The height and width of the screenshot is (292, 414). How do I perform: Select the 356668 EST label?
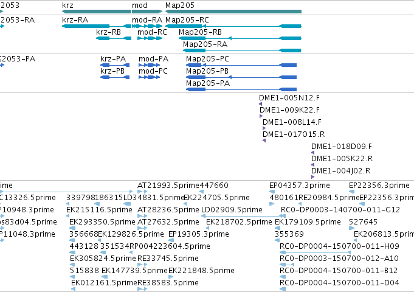click(83, 234)
